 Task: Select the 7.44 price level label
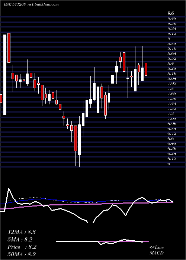tap(172, 104)
